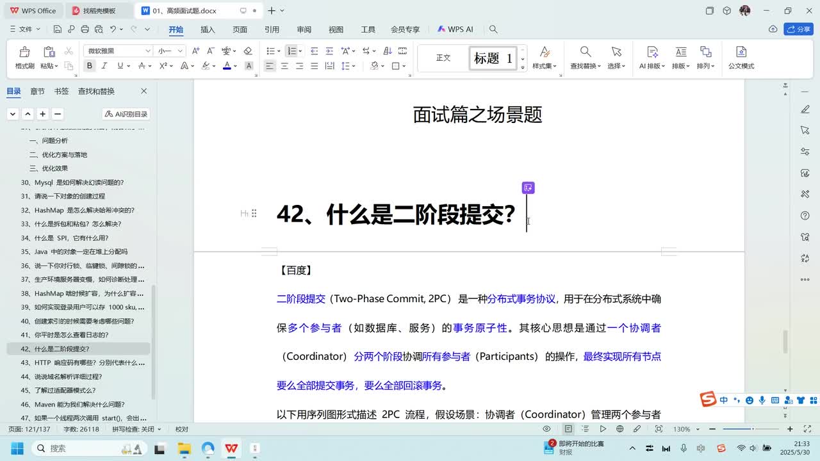Open AI Layout (AI排版) tool

coord(652,58)
